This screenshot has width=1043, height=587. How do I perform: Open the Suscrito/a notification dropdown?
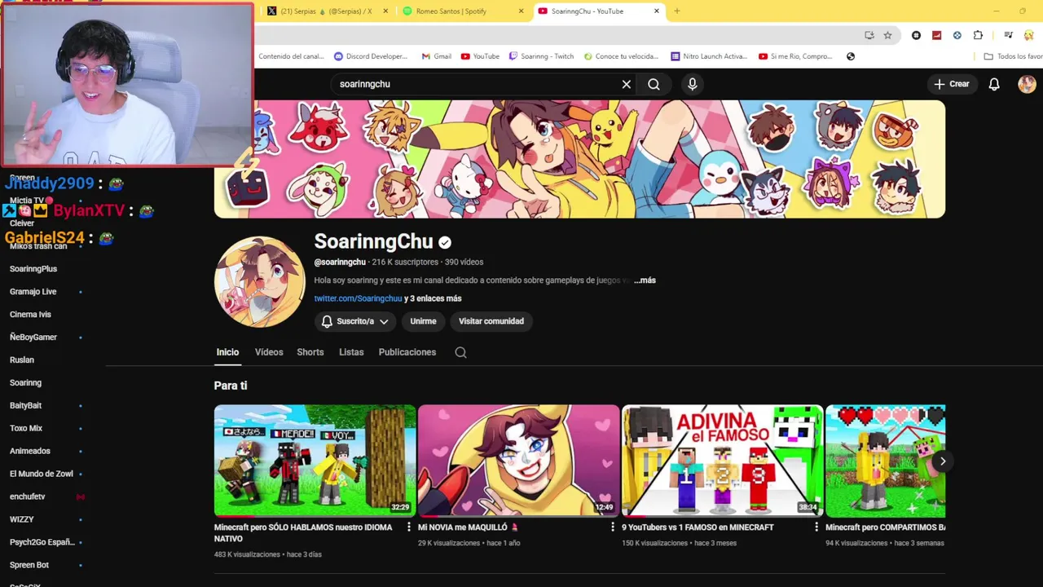click(355, 321)
